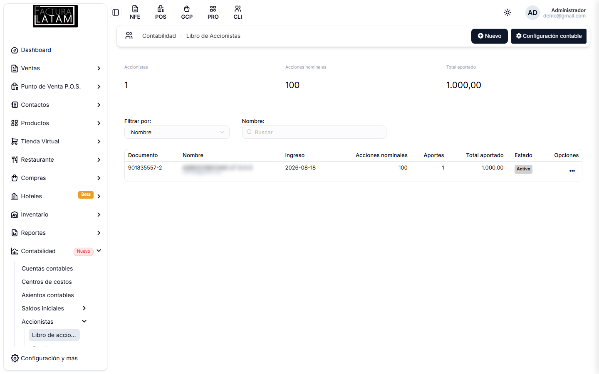Click the shareholders icon in the breadcrumb
Image resolution: width=599 pixels, height=374 pixels.
129,36
